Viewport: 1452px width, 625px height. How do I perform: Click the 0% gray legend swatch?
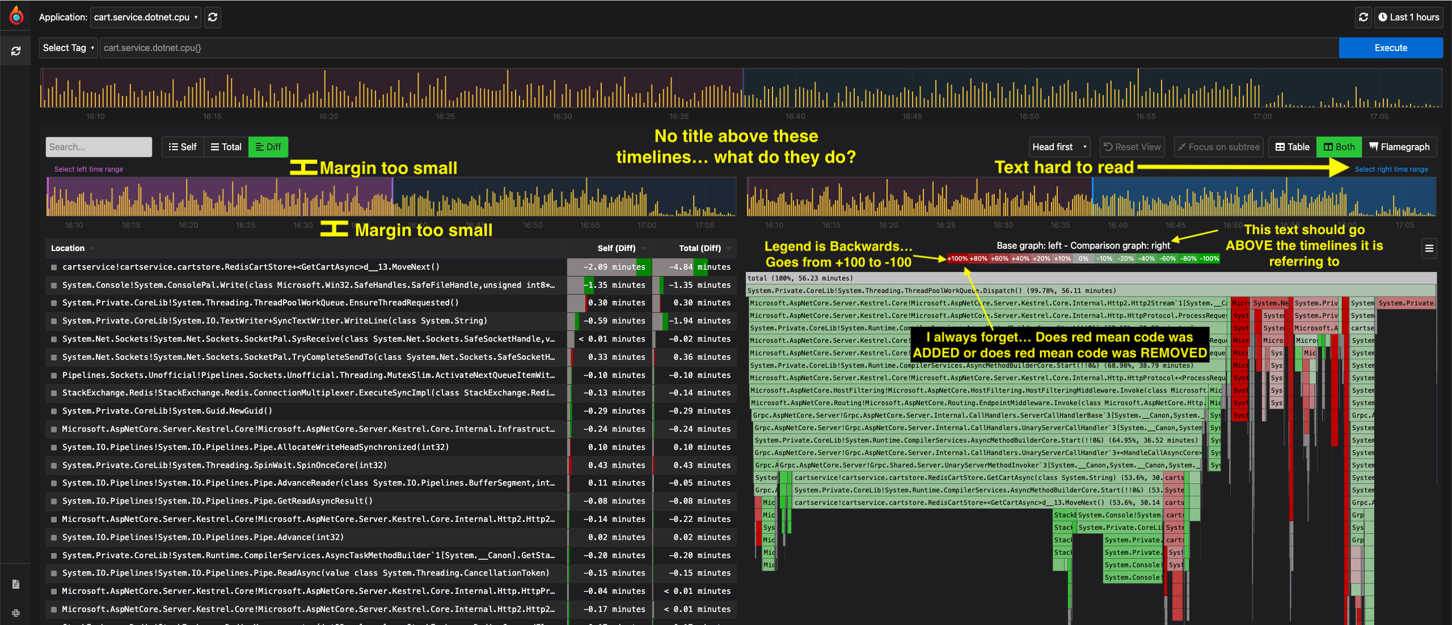click(1083, 258)
